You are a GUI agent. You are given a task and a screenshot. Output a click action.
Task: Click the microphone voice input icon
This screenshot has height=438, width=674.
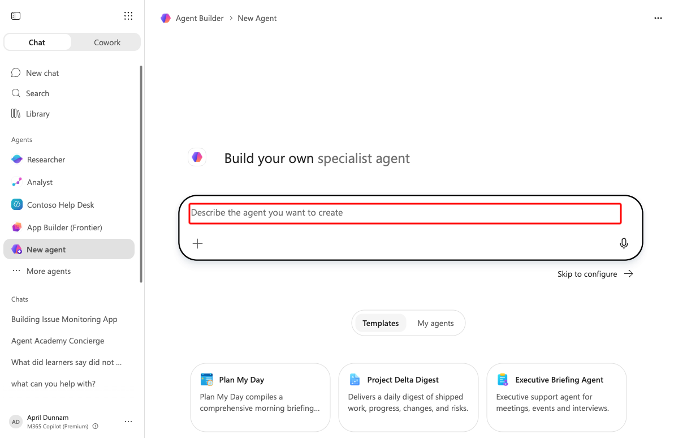tap(624, 243)
